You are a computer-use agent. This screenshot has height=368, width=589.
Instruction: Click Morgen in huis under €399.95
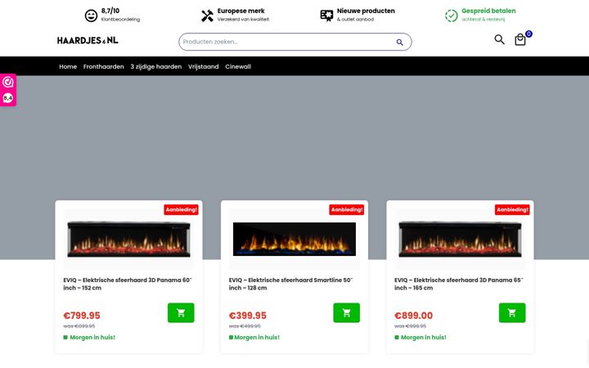click(257, 337)
